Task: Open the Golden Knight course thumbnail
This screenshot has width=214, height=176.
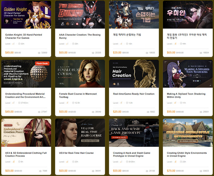Action: [x=26, y=15]
